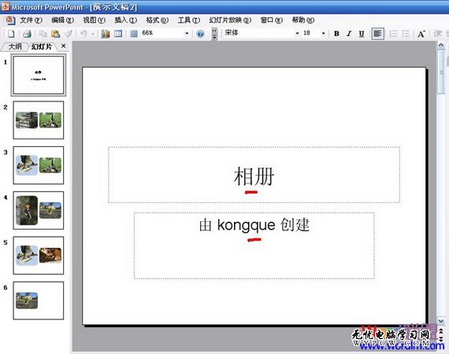Image resolution: width=449 pixels, height=354 pixels.
Task: Toggle Underline formatting
Action: (x=362, y=34)
